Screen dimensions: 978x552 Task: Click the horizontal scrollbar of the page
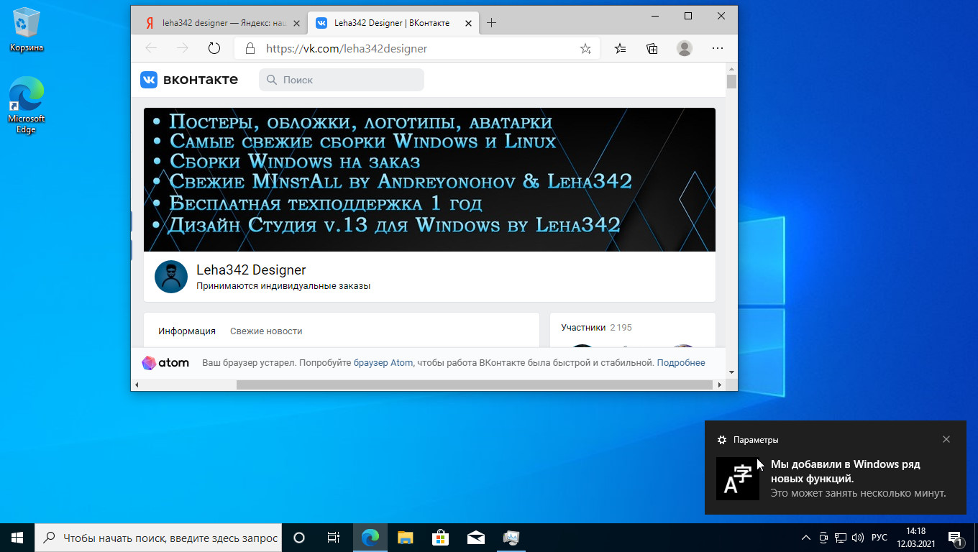(x=475, y=385)
